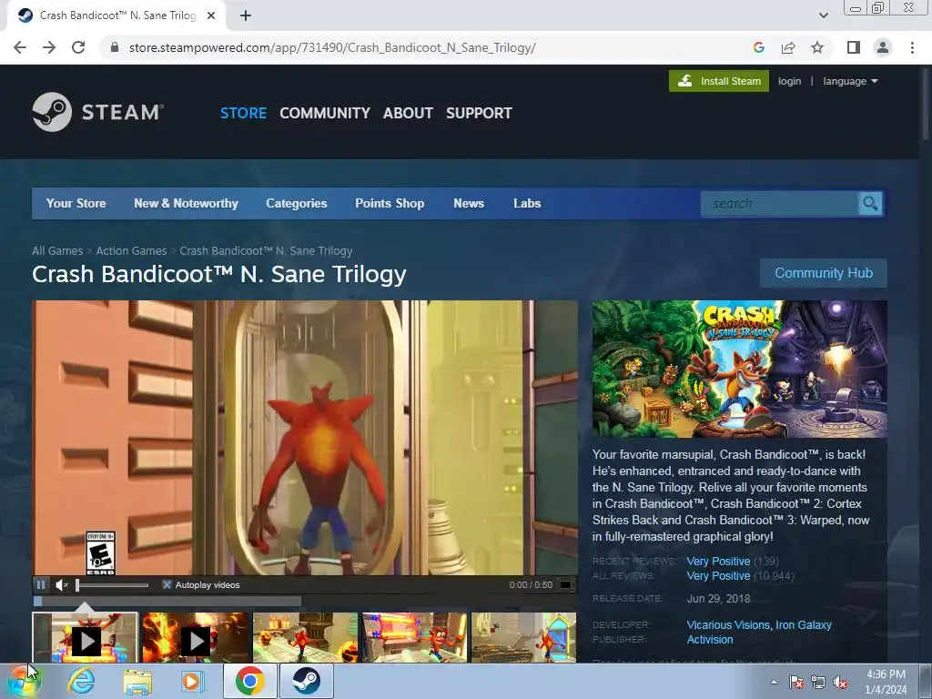
Task: Click the search magnifier icon
Action: (870, 204)
